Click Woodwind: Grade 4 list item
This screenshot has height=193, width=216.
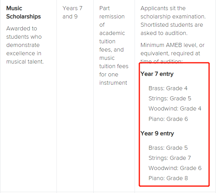pyautogui.click(x=175, y=109)
